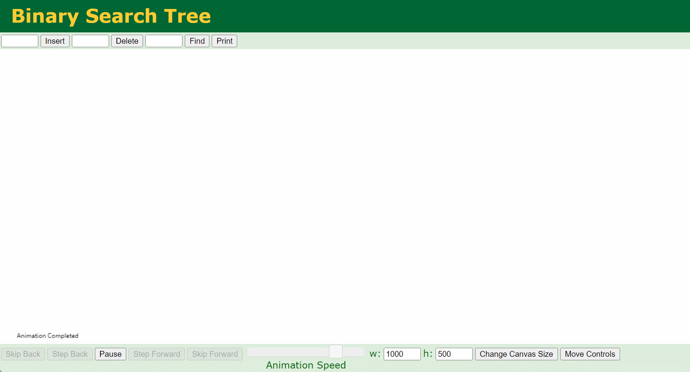Click the Find button

click(197, 41)
